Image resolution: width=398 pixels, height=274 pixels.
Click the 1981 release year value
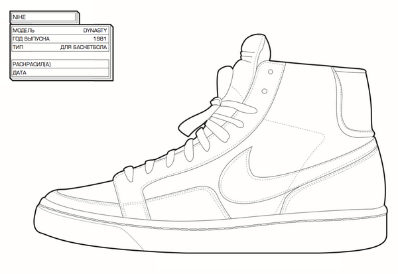[x=100, y=39]
